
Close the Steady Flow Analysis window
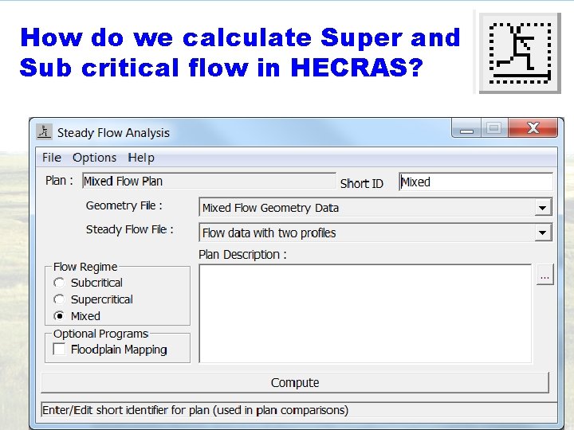click(x=533, y=128)
